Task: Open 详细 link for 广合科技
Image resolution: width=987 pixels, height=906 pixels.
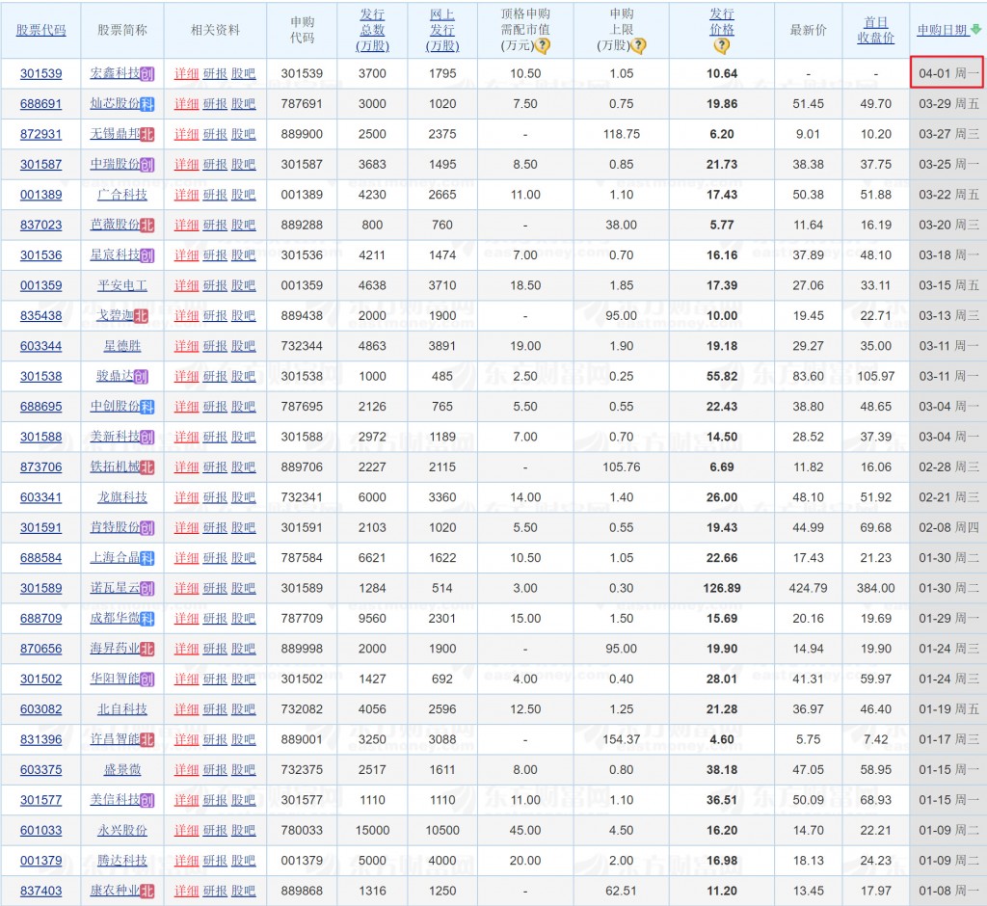Action: 186,195
